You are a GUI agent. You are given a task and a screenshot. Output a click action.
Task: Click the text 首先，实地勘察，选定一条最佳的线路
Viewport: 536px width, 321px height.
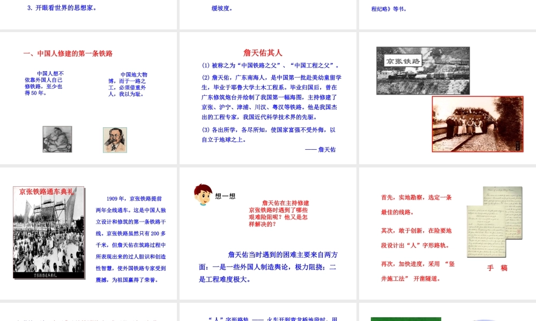click(x=416, y=205)
